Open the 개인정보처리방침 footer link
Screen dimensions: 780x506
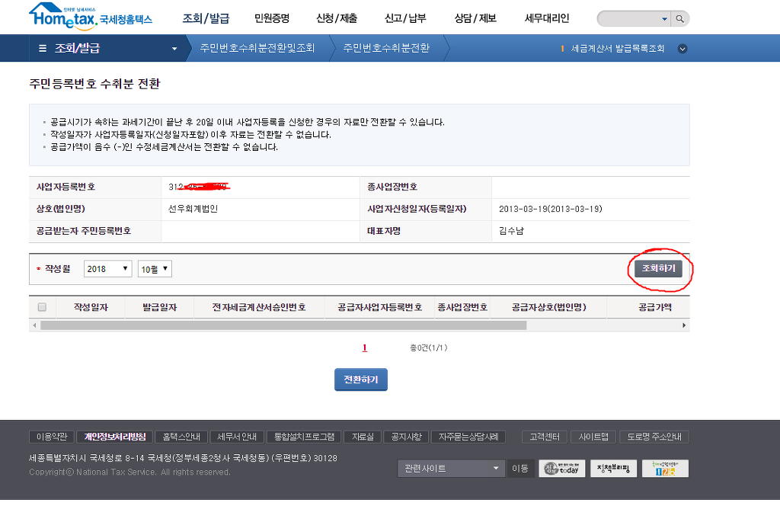click(x=115, y=437)
